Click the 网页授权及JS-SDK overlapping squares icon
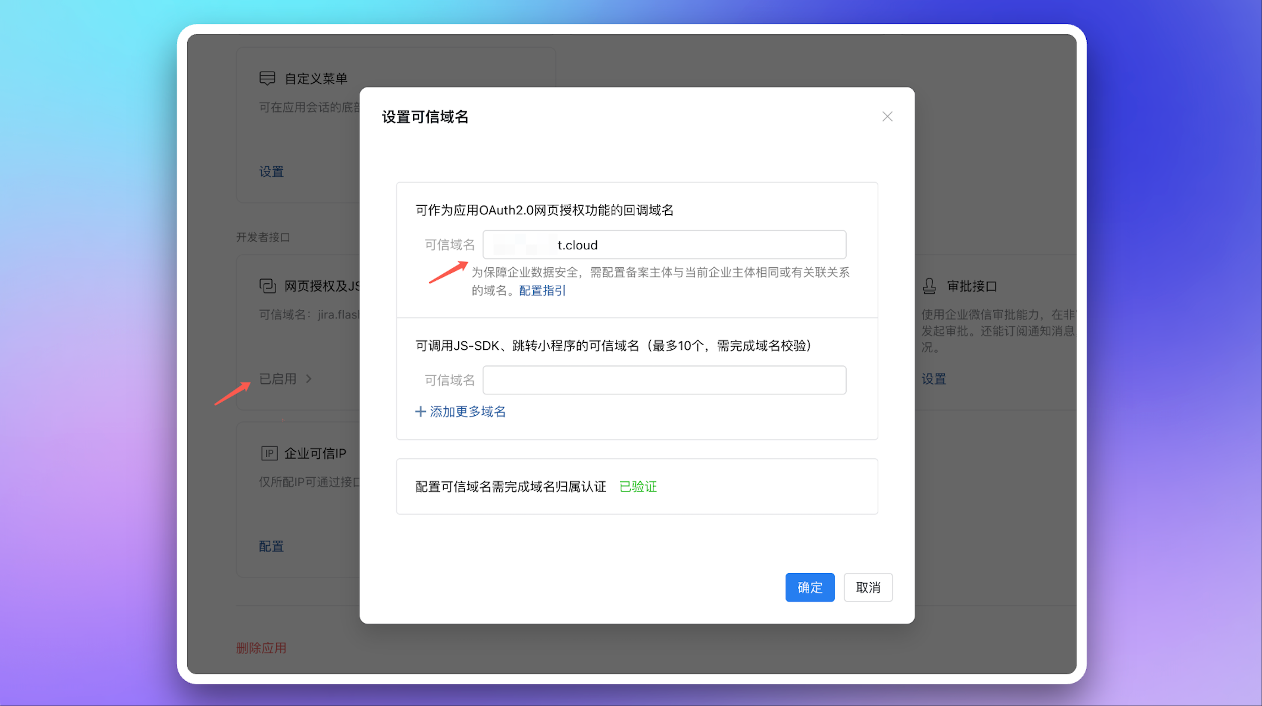This screenshot has height=706, width=1262. 267,285
